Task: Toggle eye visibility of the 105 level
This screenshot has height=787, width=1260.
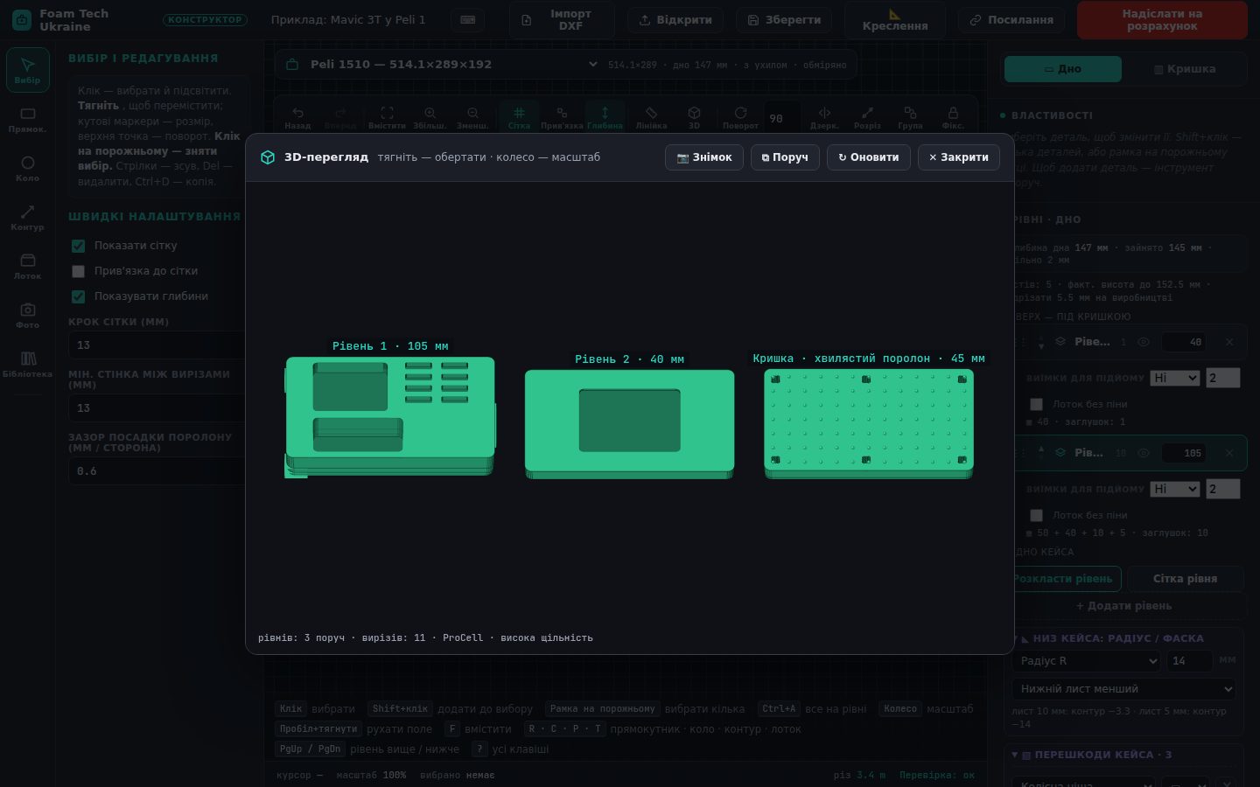Action: [x=1143, y=453]
